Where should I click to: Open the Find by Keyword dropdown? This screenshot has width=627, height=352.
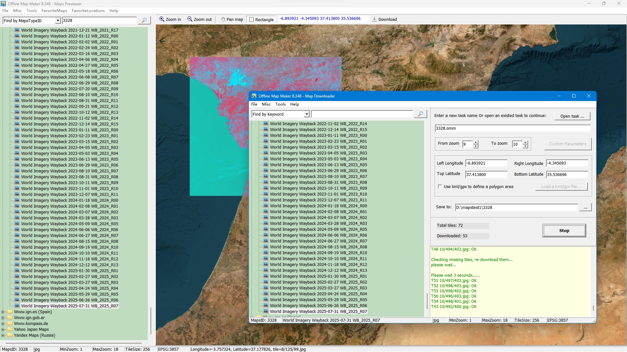pos(307,114)
